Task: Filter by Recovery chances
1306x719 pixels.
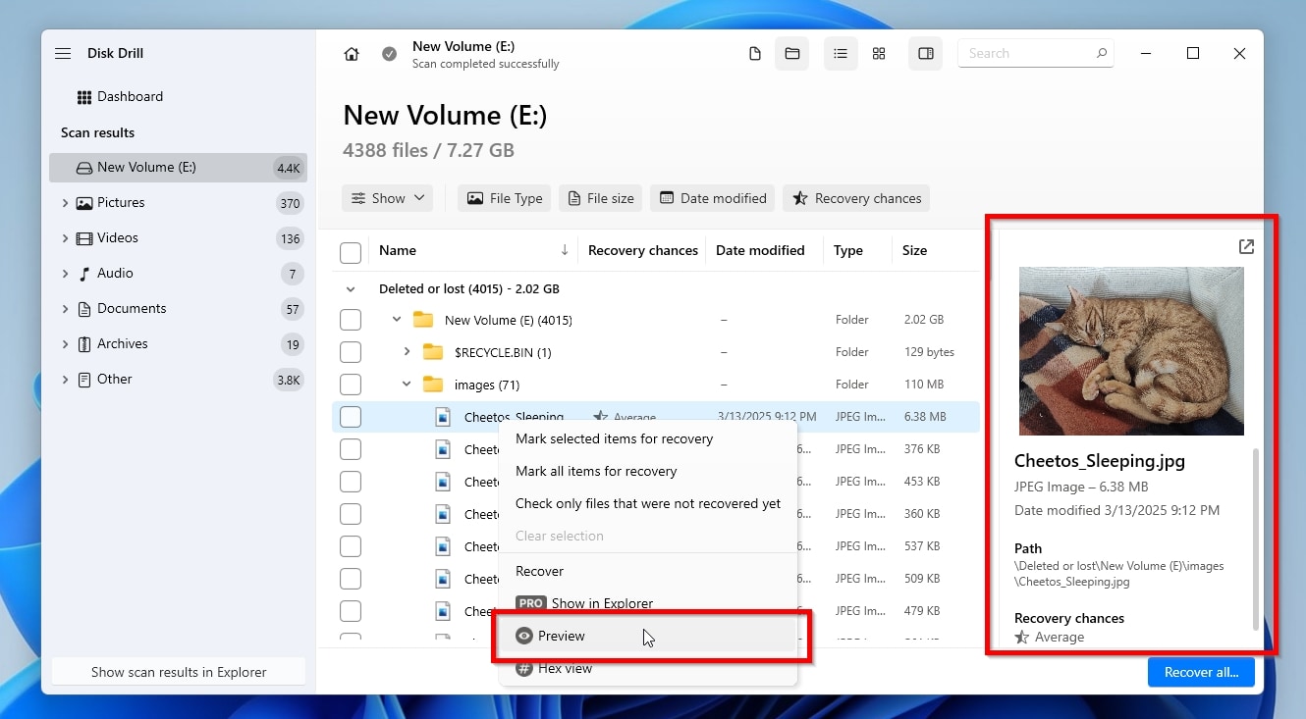Action: (x=855, y=198)
